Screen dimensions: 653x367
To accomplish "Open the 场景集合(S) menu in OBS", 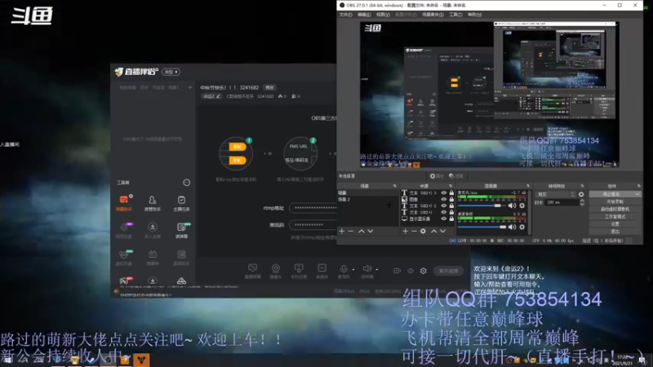I will pos(433,15).
